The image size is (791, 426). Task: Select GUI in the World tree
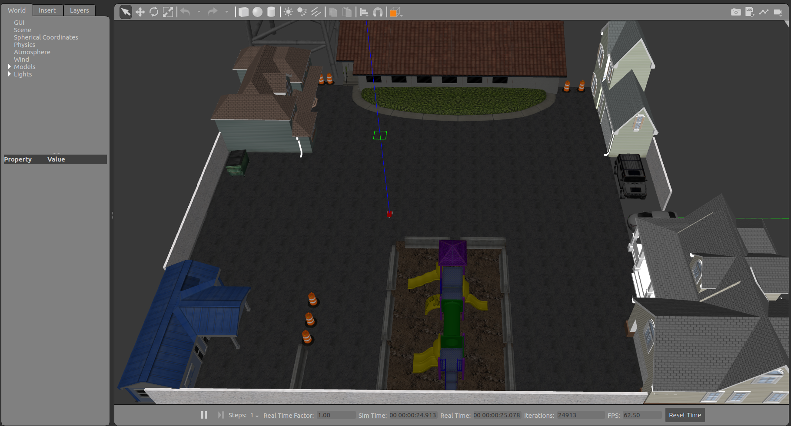click(x=19, y=23)
